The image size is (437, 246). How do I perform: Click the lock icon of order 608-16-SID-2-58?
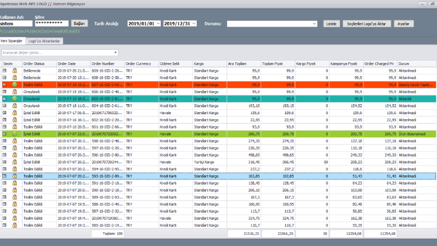(14, 78)
